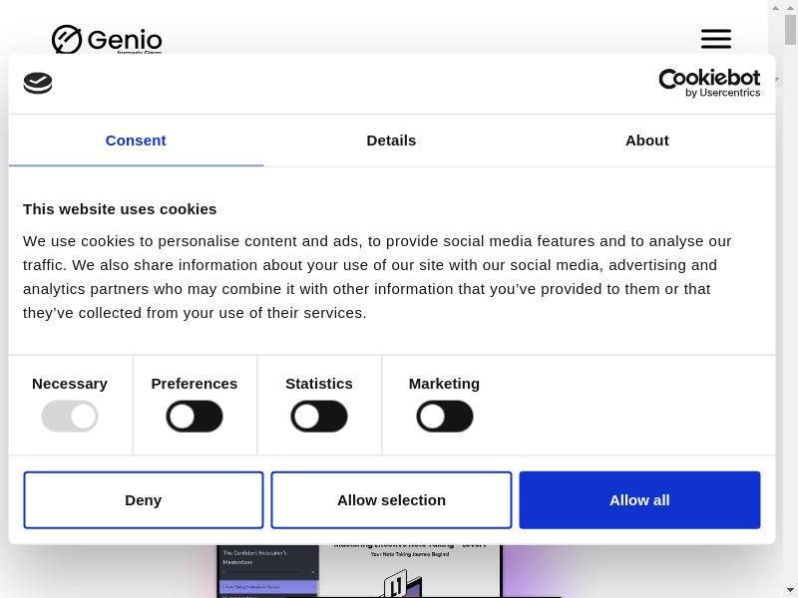The image size is (798, 598).
Task: Enable the Statistics cookies toggle
Action: [319, 416]
